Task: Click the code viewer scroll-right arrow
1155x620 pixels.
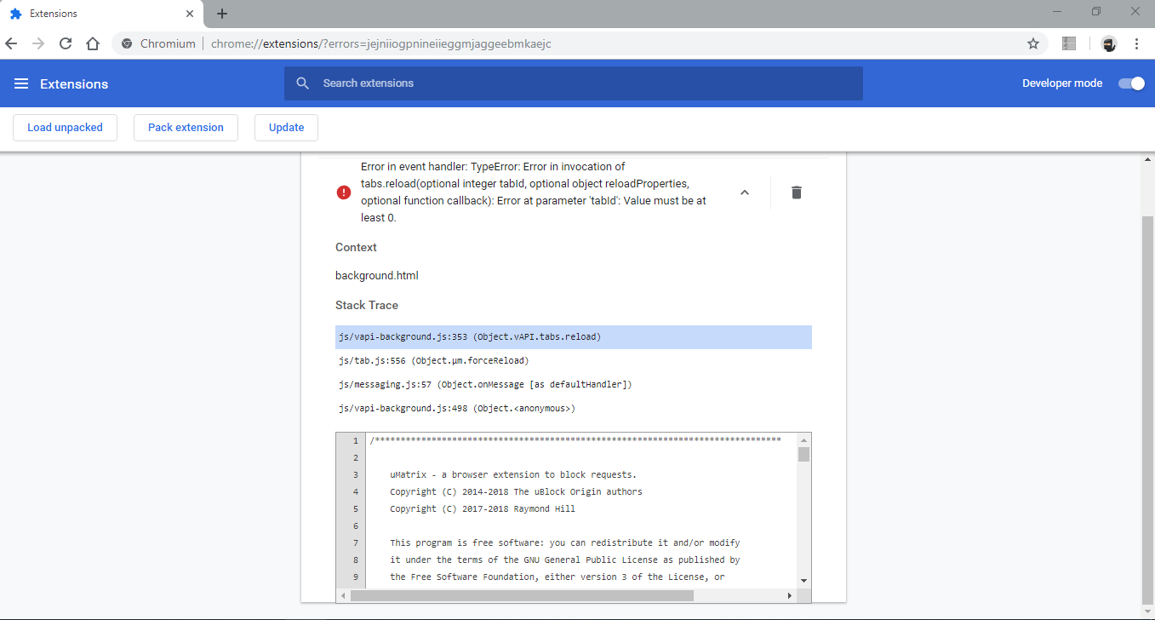Action: click(x=790, y=596)
